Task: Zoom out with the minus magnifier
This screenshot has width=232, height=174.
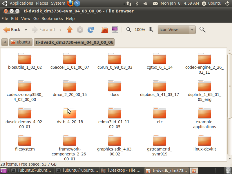Action: [128, 30]
